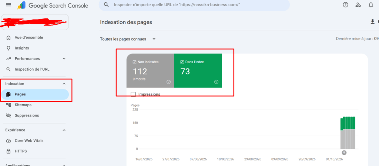The image size is (379, 166).
Task: Click the Indexation des pages heading
Action: (x=126, y=22)
